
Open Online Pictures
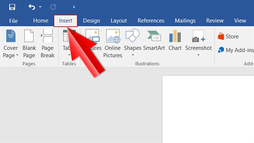[x=113, y=44]
